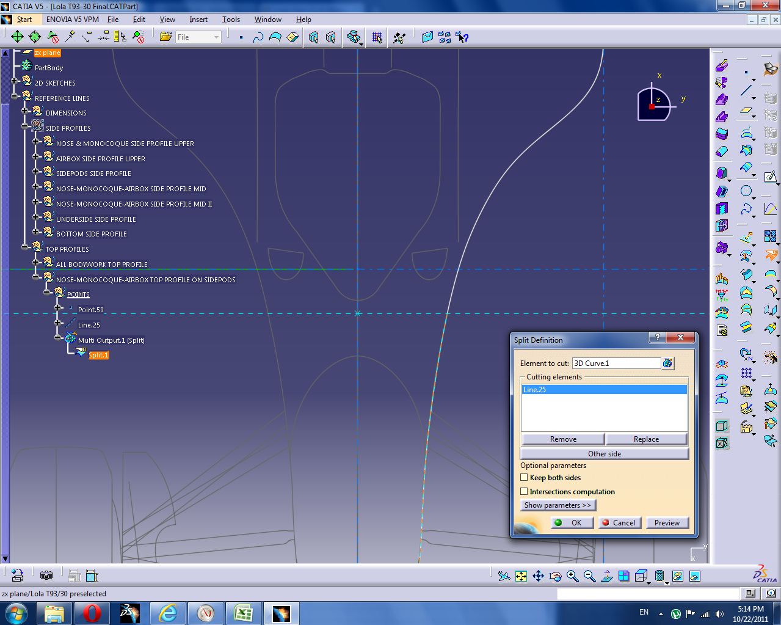
Task: Select Split.1 in the specification tree
Action: pyautogui.click(x=98, y=355)
